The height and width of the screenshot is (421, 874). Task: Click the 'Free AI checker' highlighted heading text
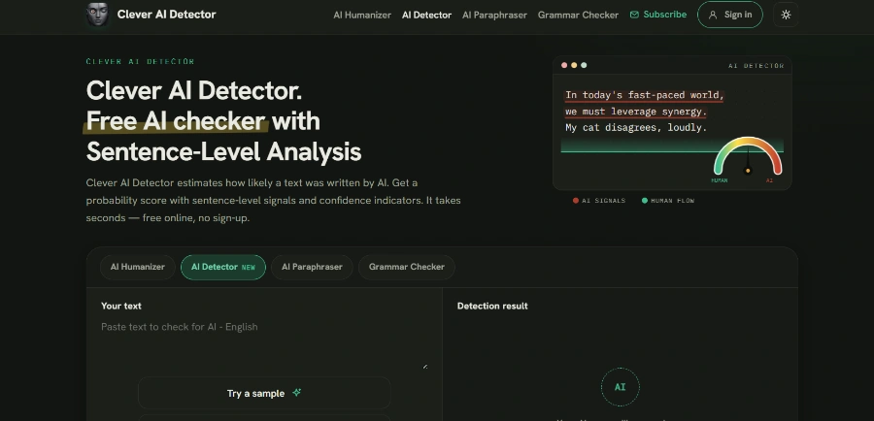[176, 121]
